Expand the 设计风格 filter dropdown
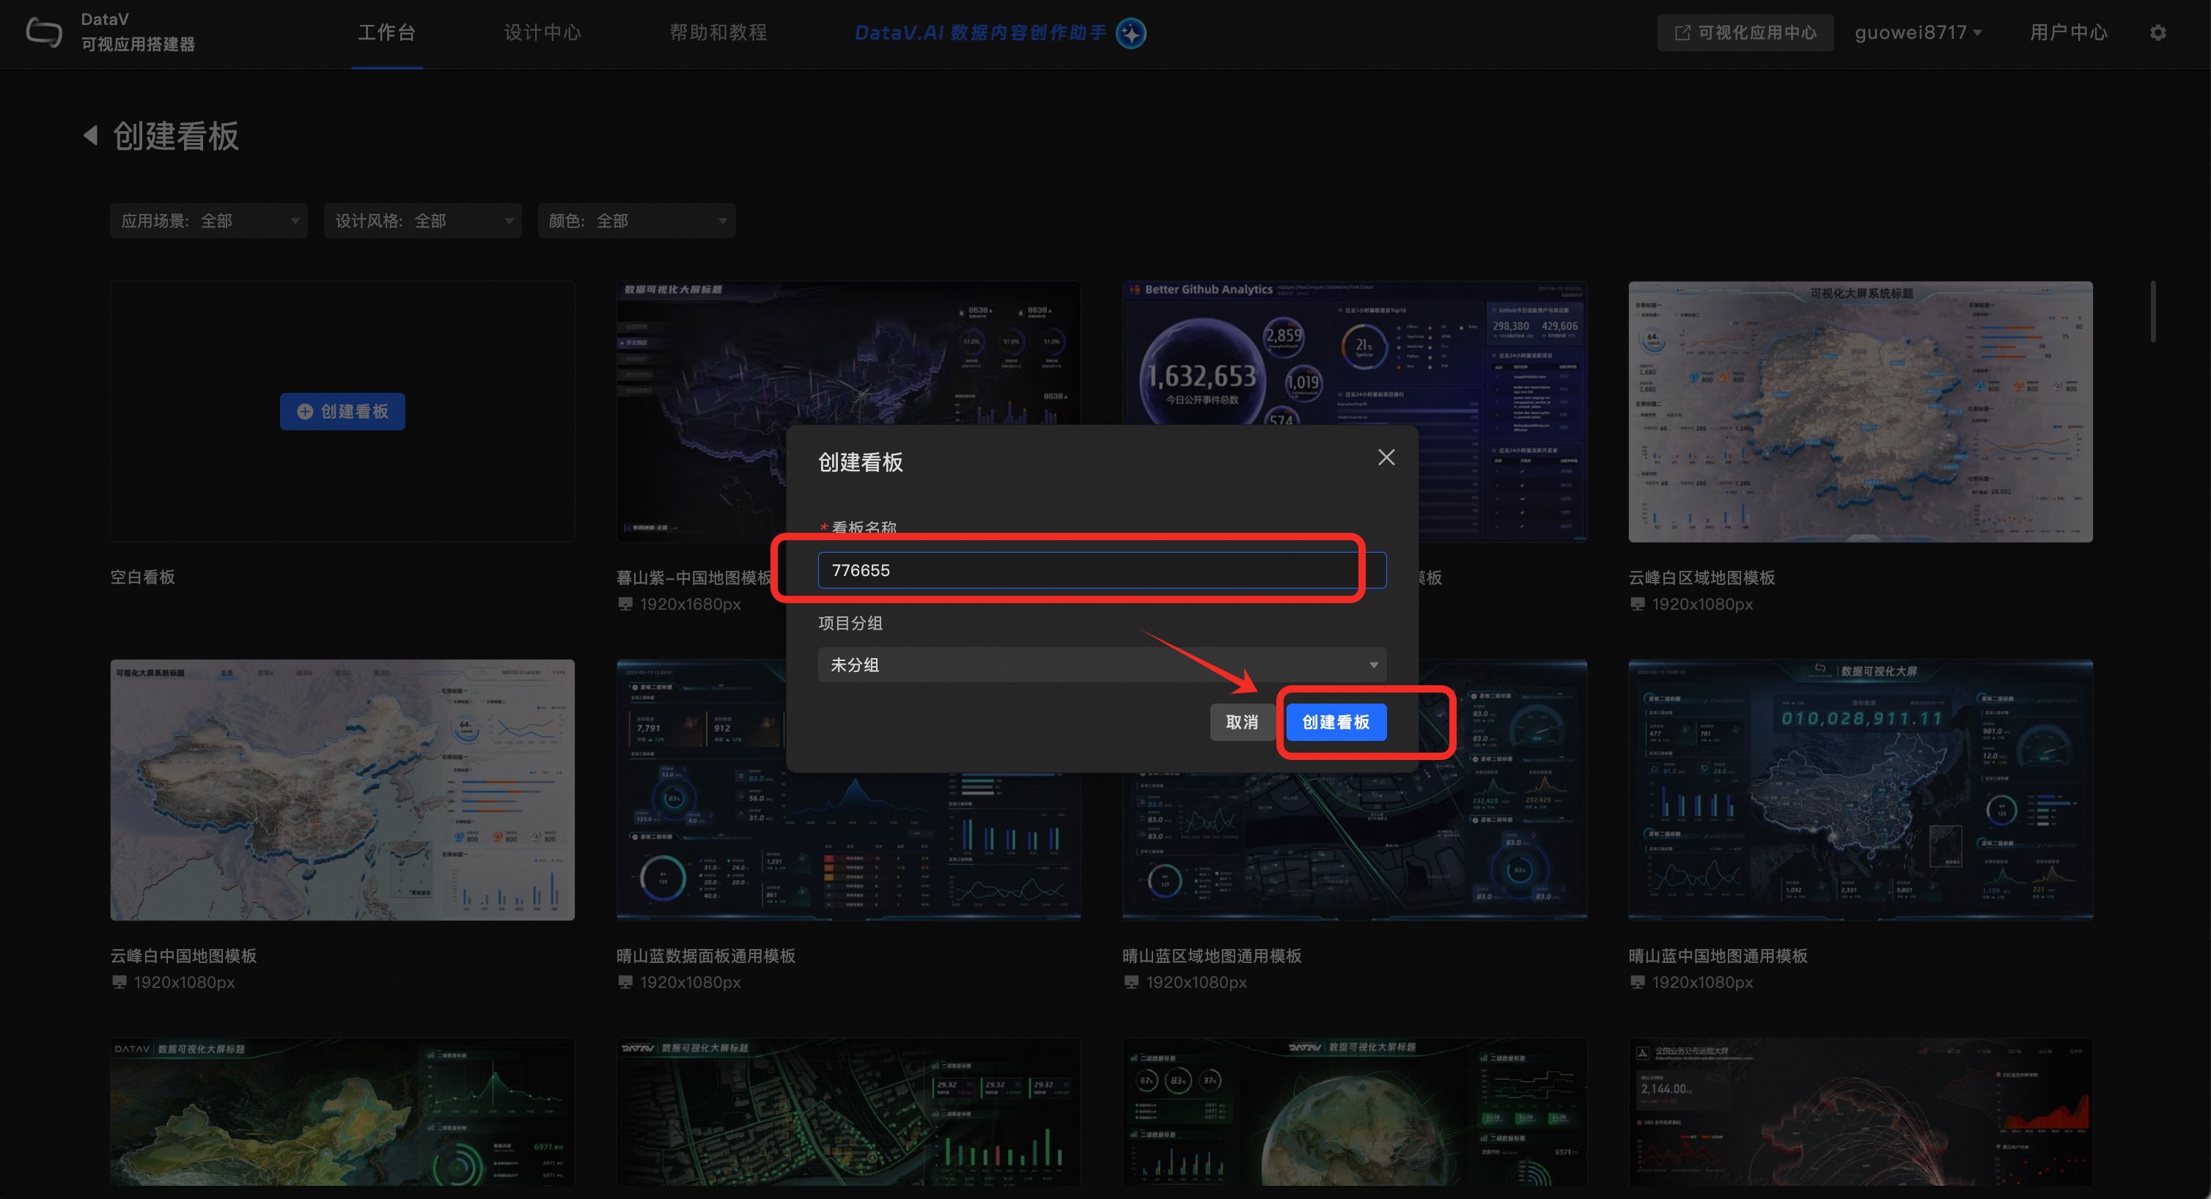The image size is (2211, 1199). [x=422, y=221]
